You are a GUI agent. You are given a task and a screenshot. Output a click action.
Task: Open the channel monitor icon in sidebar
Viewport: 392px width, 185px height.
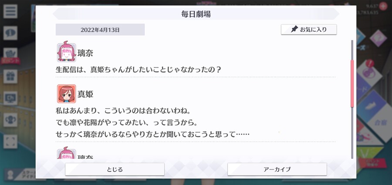click(10, 98)
